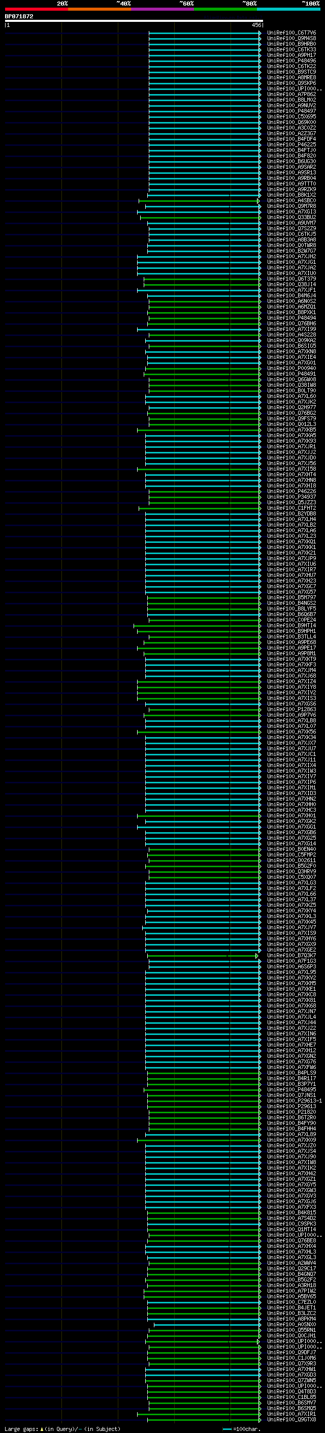Click the cyan ~100% identity legend segment
This screenshot has width=325, height=1433.
[x=288, y=9]
